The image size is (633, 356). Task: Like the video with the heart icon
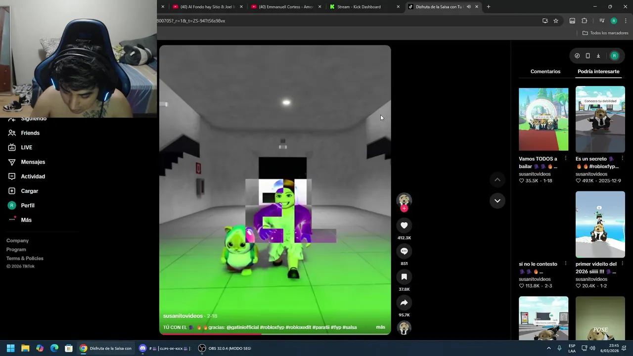click(x=404, y=225)
